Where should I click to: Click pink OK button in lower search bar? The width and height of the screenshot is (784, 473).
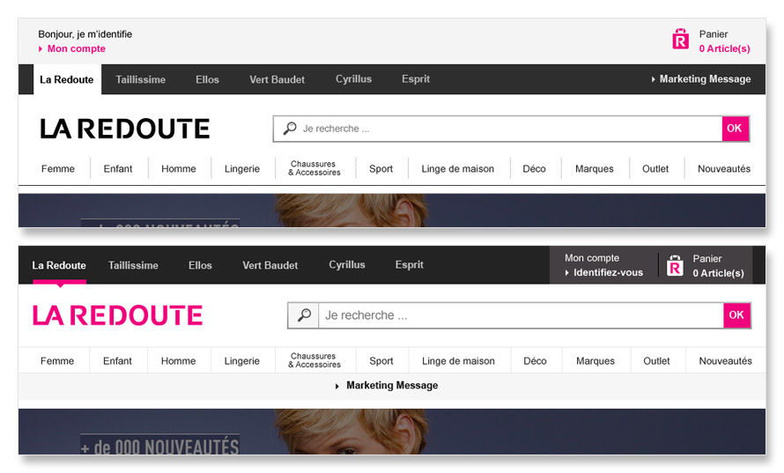click(x=736, y=315)
